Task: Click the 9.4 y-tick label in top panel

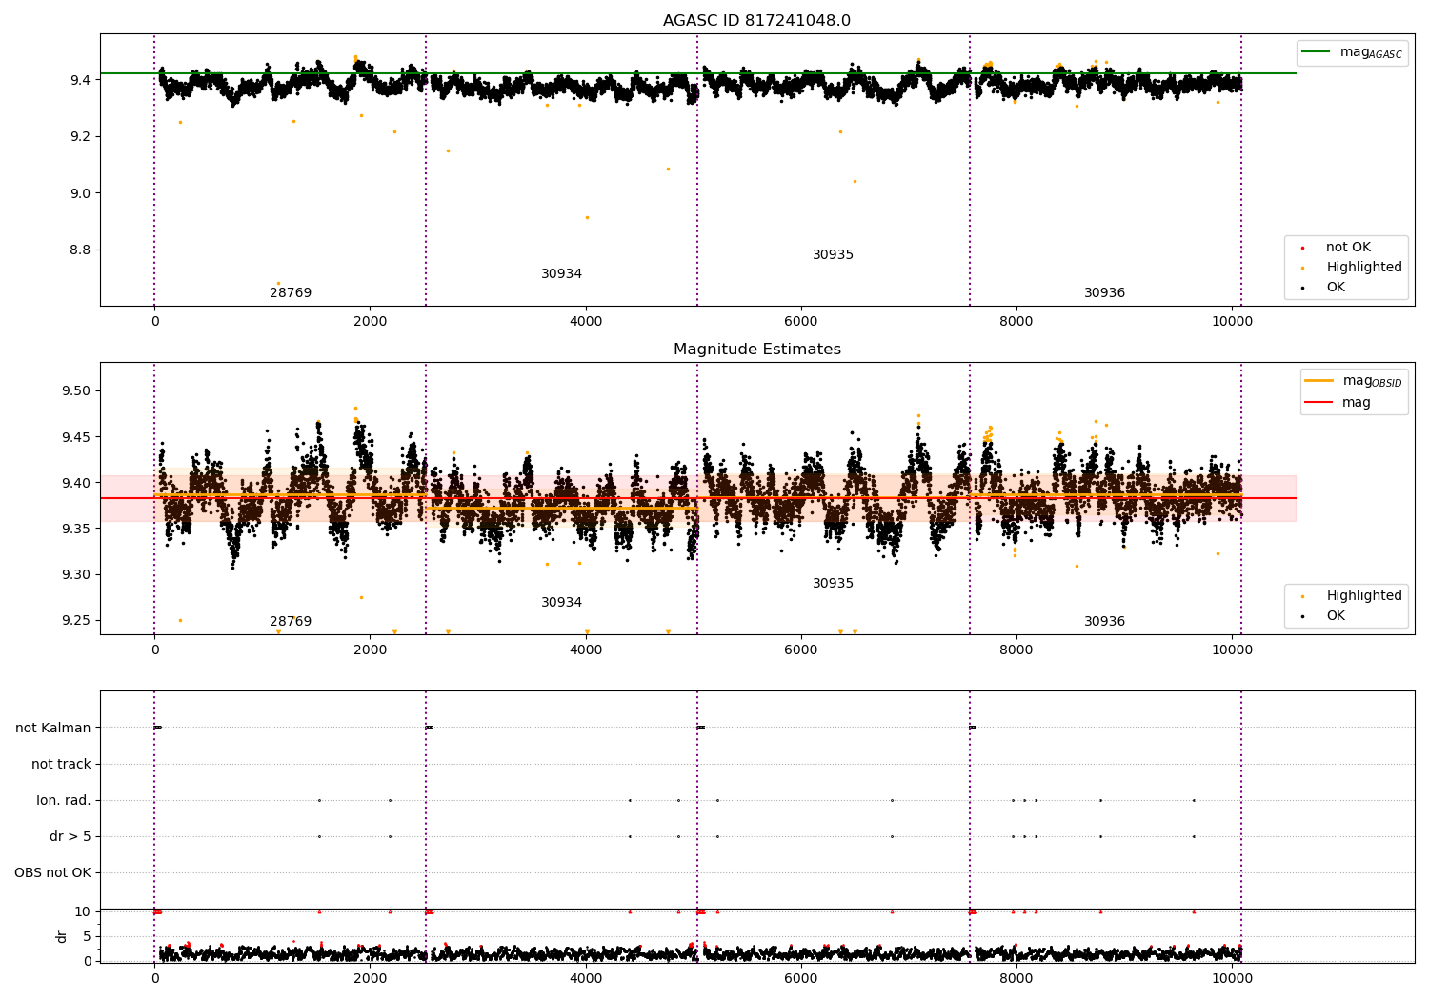Action: coord(80,80)
